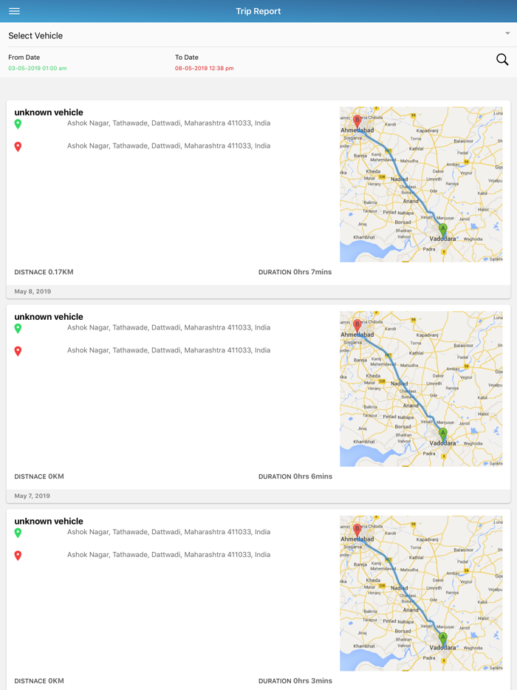Expand the Select Vehicle dropdown arrow
The image size is (517, 690).
click(x=507, y=34)
